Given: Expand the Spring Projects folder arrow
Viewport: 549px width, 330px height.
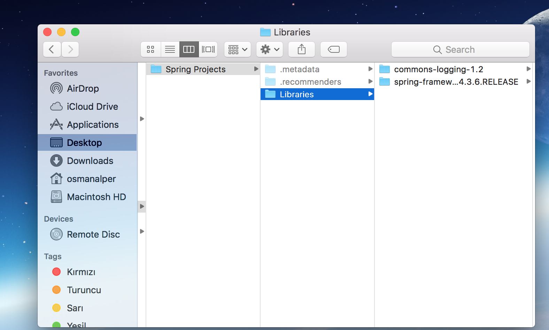Looking at the screenshot, I should point(256,69).
